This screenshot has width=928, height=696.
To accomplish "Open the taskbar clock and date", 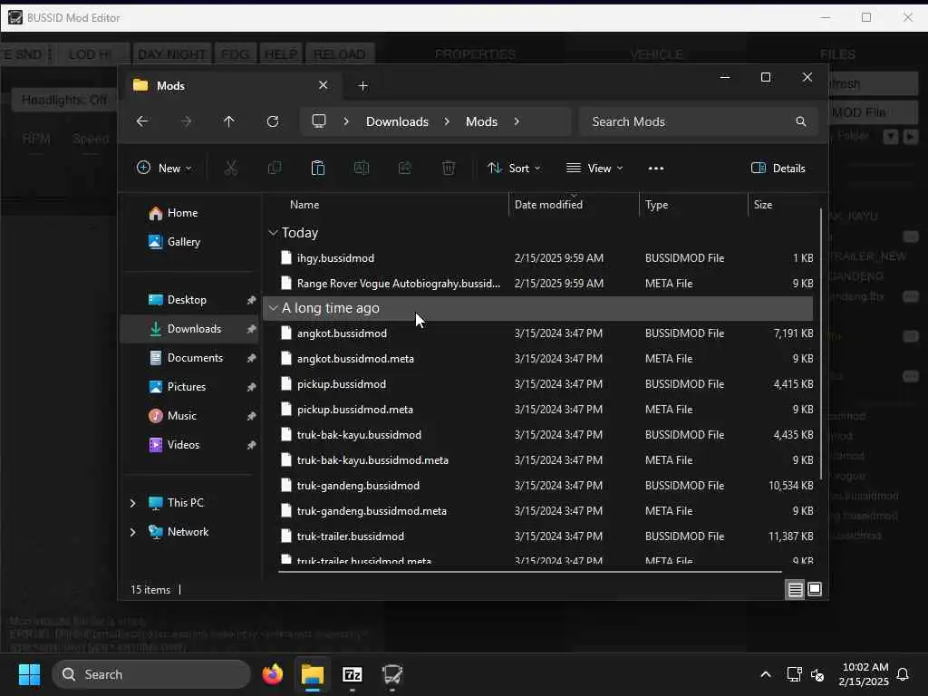I will point(864,674).
